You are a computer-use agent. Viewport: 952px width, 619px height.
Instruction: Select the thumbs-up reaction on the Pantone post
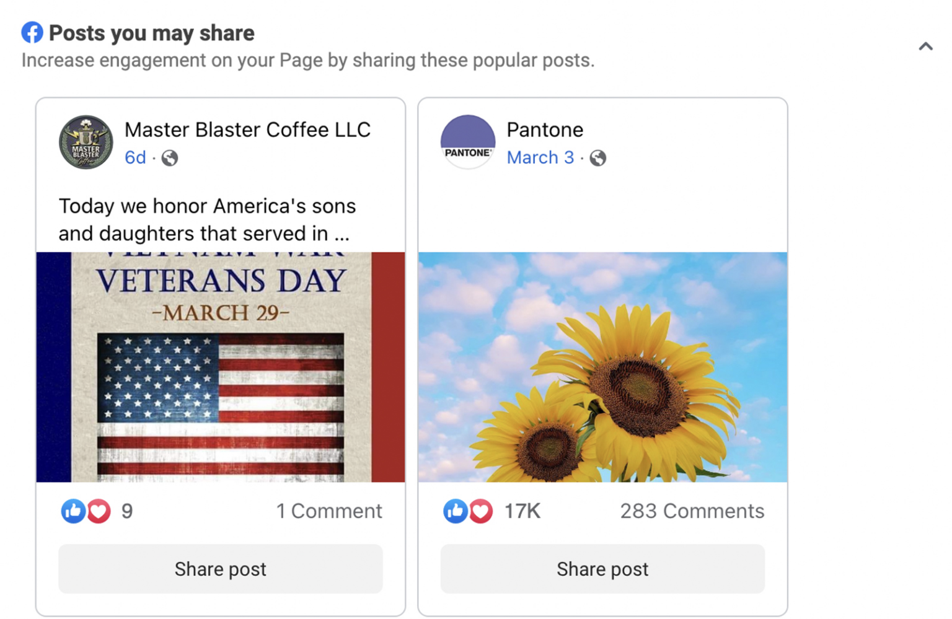456,511
